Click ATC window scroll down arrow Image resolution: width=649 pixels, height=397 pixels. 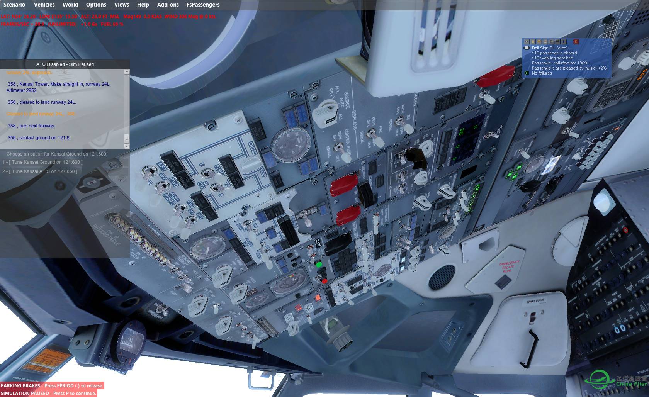coord(127,146)
